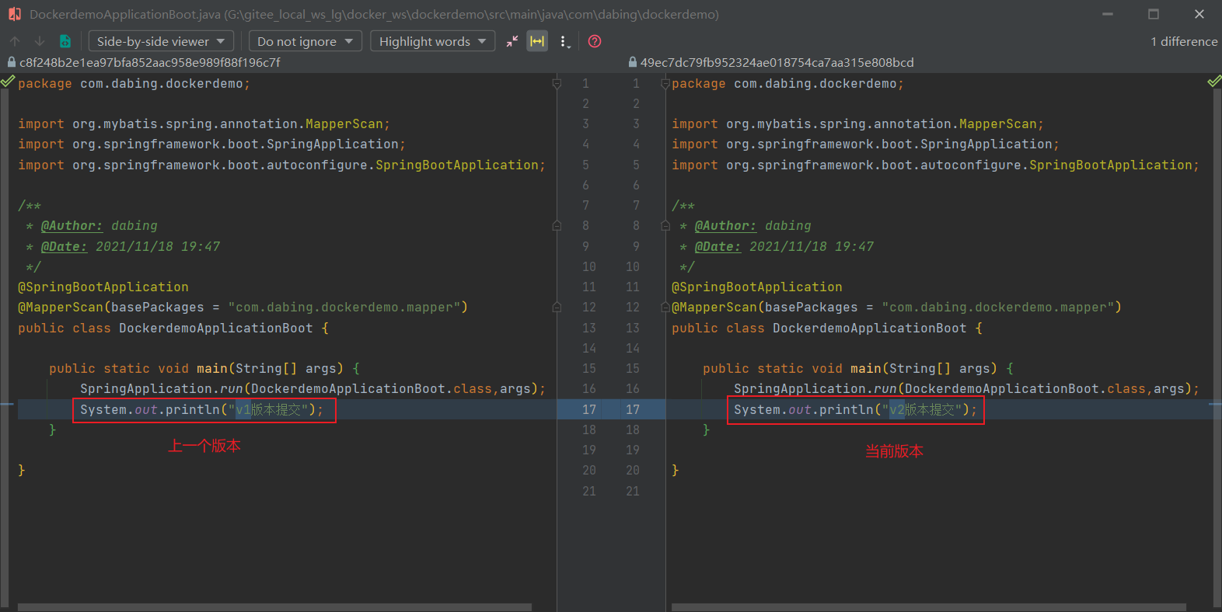1222x612 pixels.
Task: Click right gutter line number 17
Action: pyautogui.click(x=633, y=409)
